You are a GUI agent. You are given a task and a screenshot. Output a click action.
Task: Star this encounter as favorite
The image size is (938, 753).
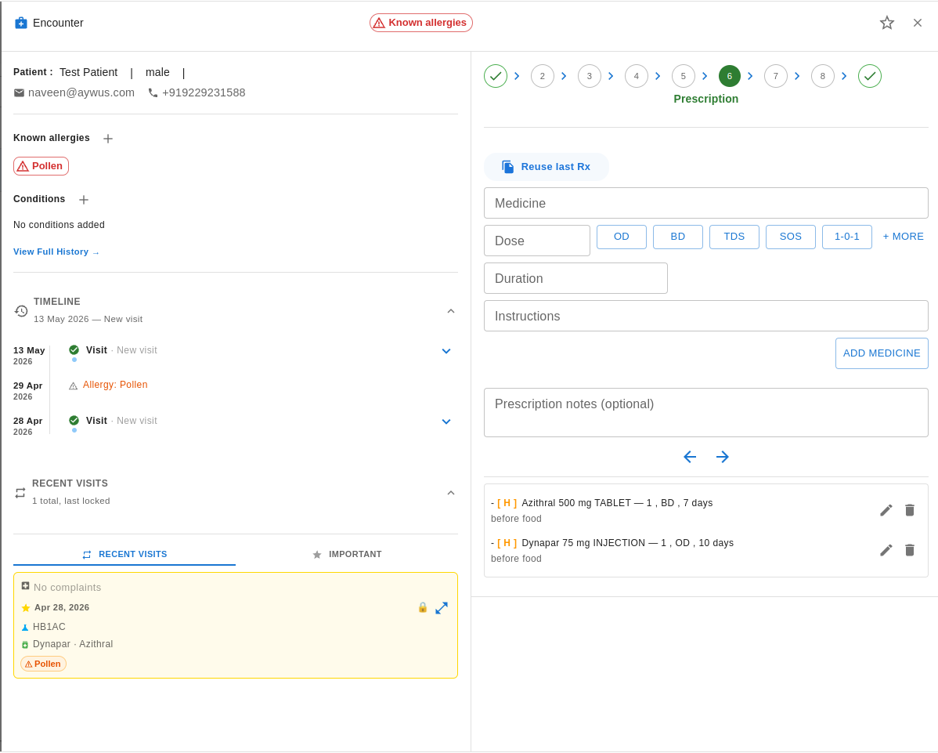886,23
